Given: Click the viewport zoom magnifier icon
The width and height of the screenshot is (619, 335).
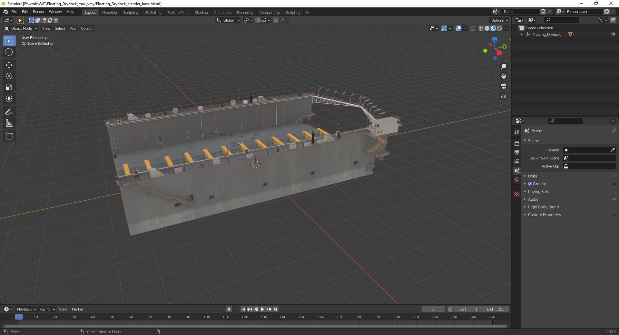Looking at the screenshot, I should [x=503, y=66].
